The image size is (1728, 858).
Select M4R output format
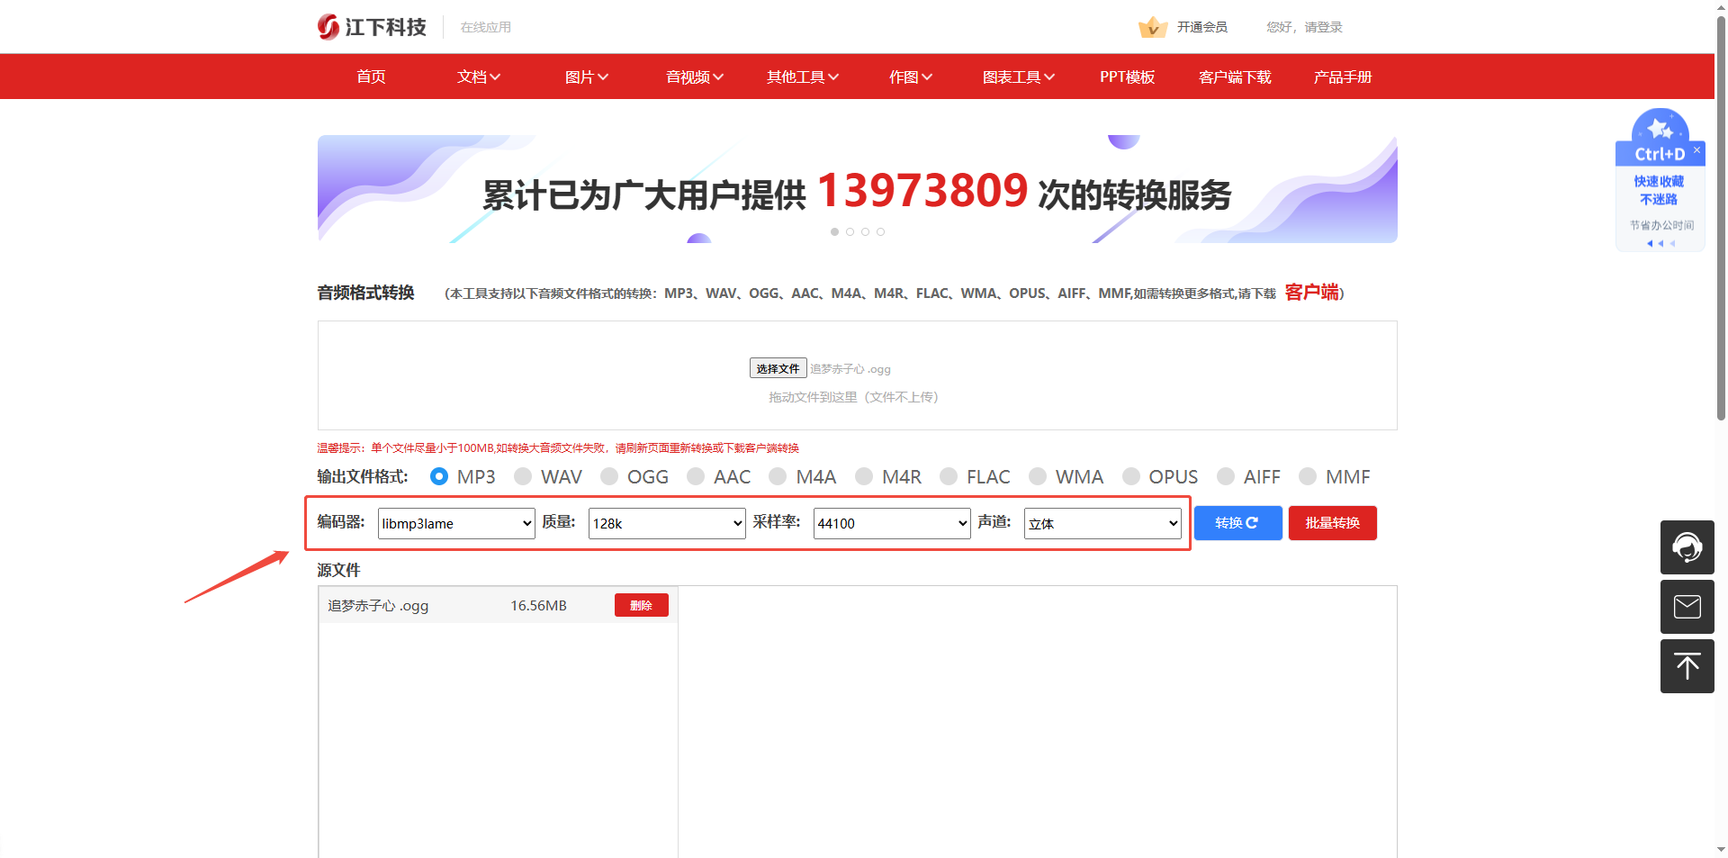click(x=864, y=476)
